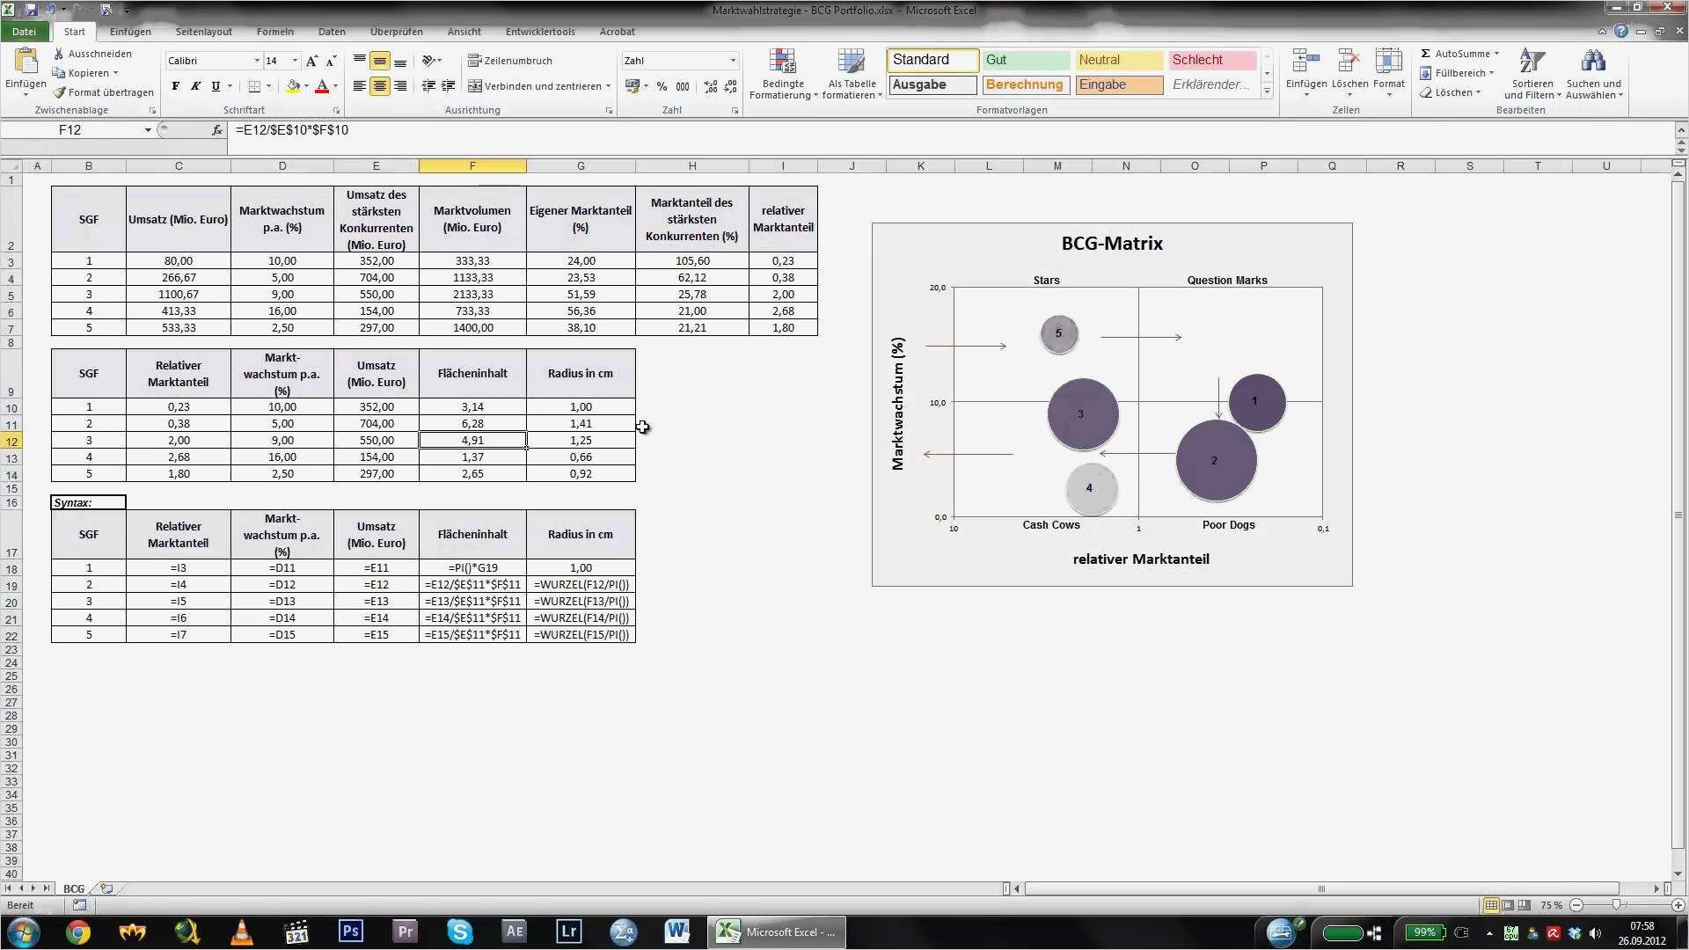Click the Bedingte Formatierung icon
Image resolution: width=1689 pixels, height=950 pixels.
(782, 62)
